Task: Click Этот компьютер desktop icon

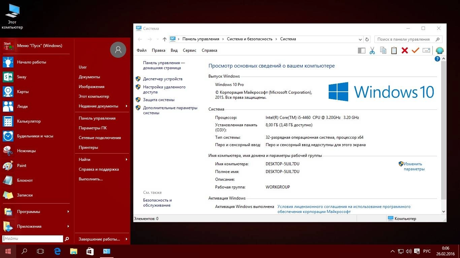Action: click(12, 16)
